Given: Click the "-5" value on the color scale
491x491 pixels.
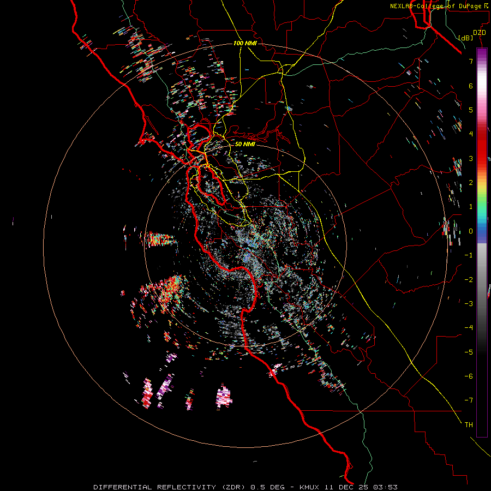Looking at the screenshot, I should click(x=469, y=352).
